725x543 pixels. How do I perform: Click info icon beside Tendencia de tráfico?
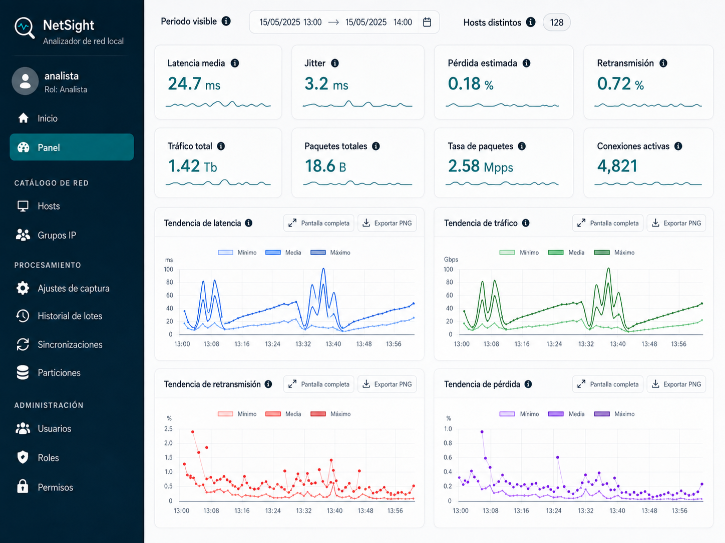[x=526, y=223]
